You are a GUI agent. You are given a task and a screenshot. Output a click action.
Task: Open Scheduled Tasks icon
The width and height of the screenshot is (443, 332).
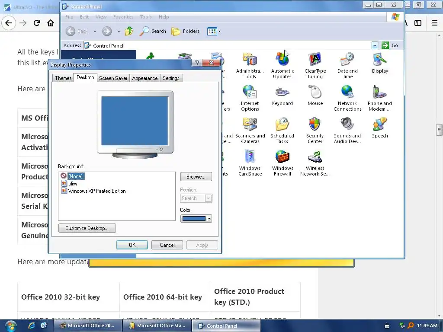[x=282, y=130]
